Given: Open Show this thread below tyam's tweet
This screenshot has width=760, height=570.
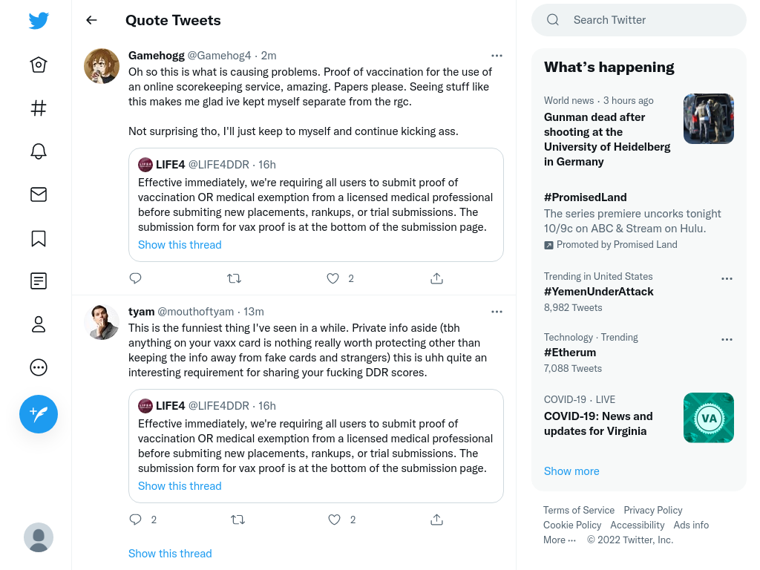Looking at the screenshot, I should coord(170,554).
